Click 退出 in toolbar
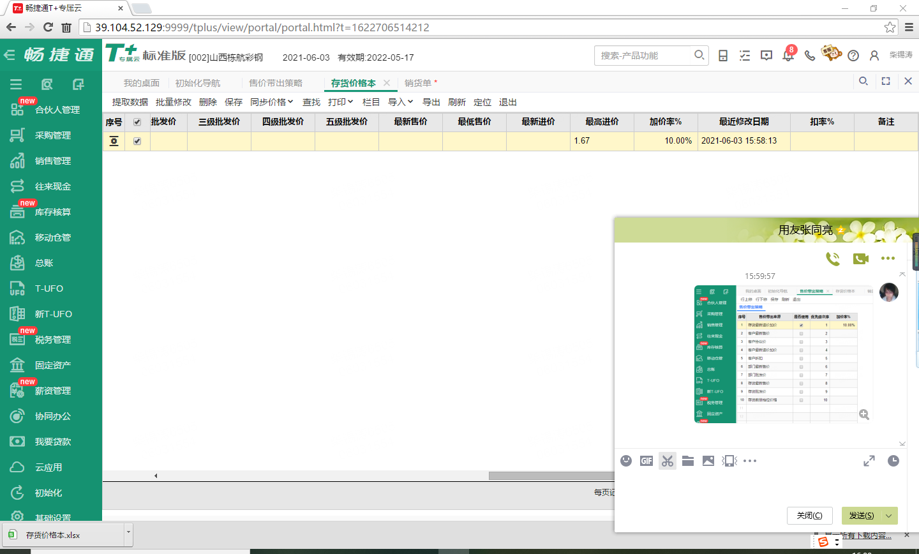 pos(508,102)
